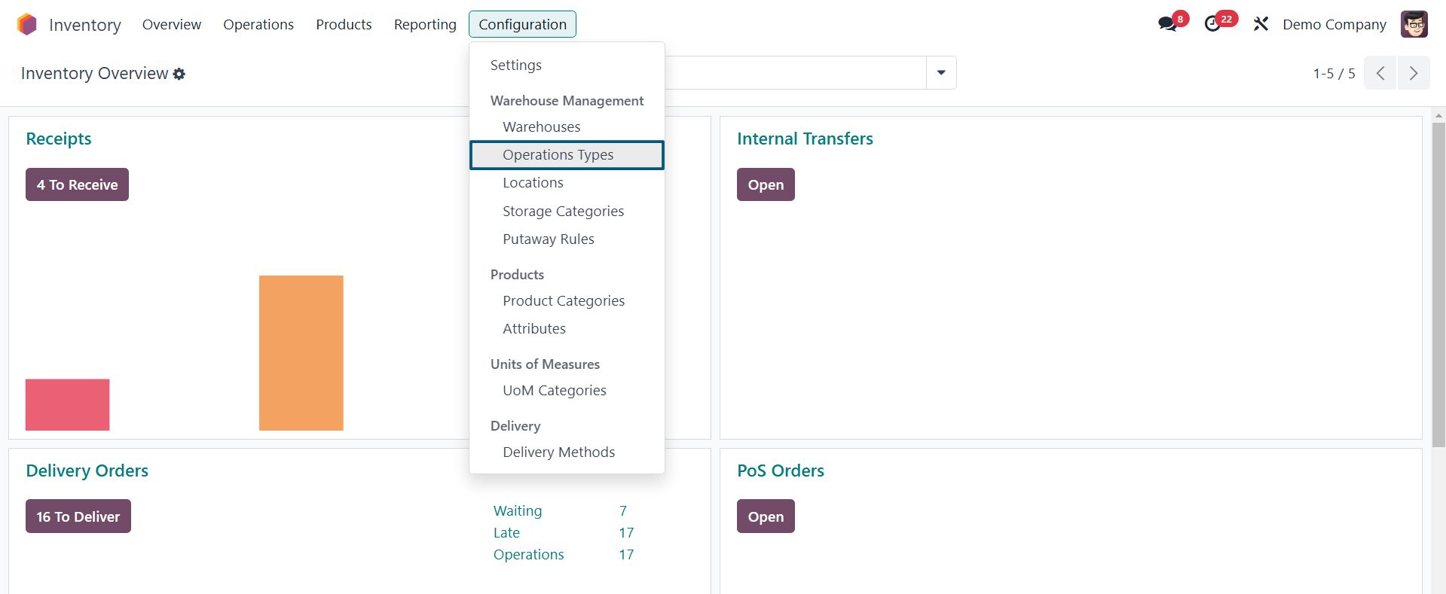Click the debug tools icon
This screenshot has width=1446, height=594.
(x=1261, y=24)
